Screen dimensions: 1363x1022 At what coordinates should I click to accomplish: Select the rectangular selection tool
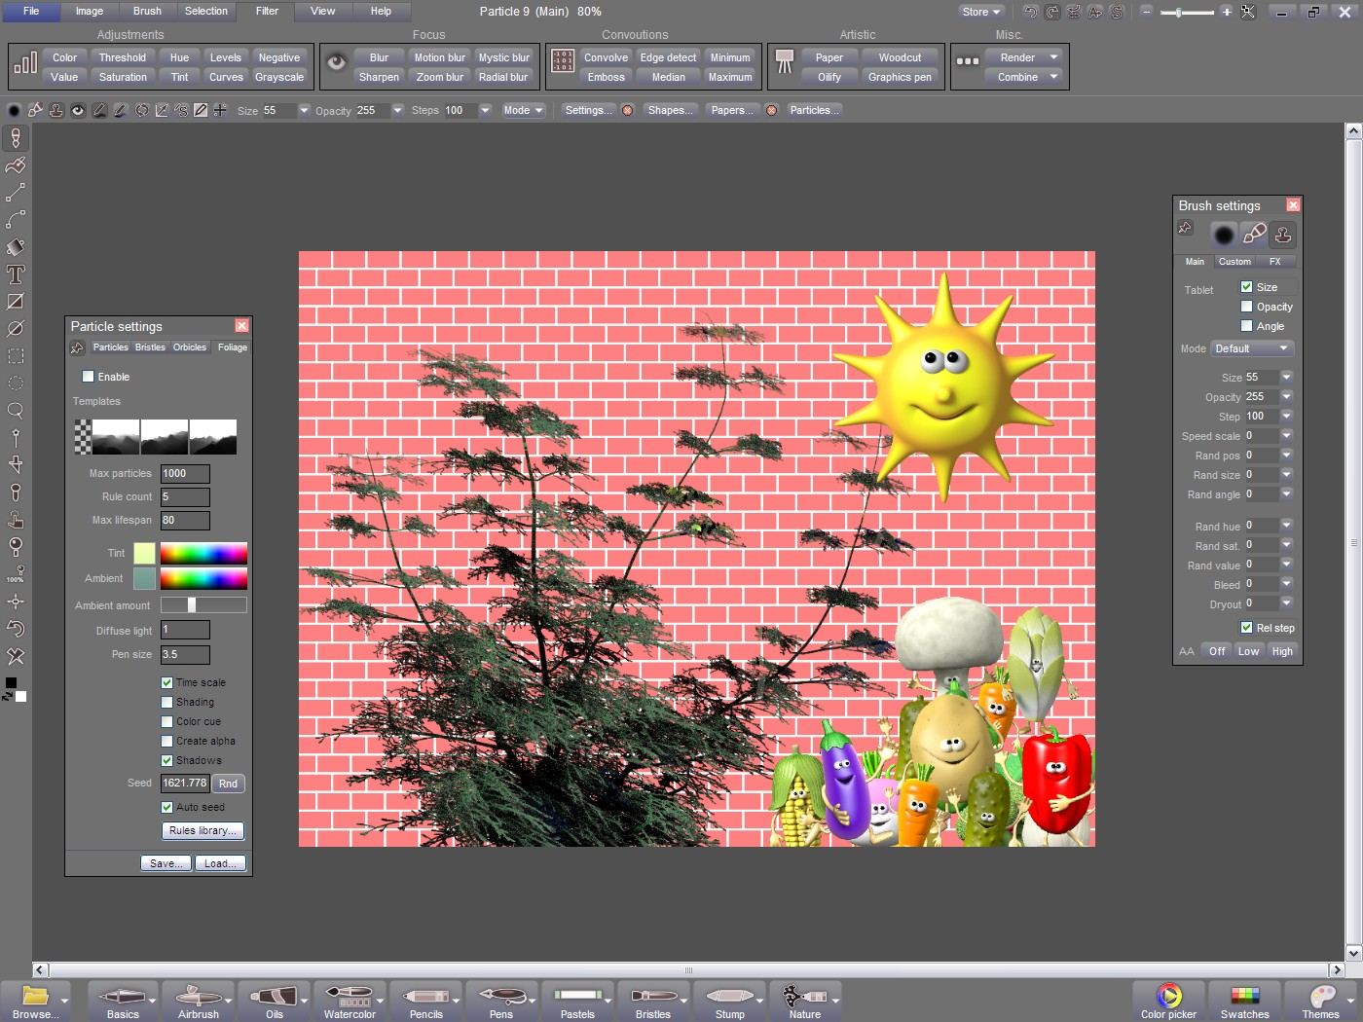(16, 356)
